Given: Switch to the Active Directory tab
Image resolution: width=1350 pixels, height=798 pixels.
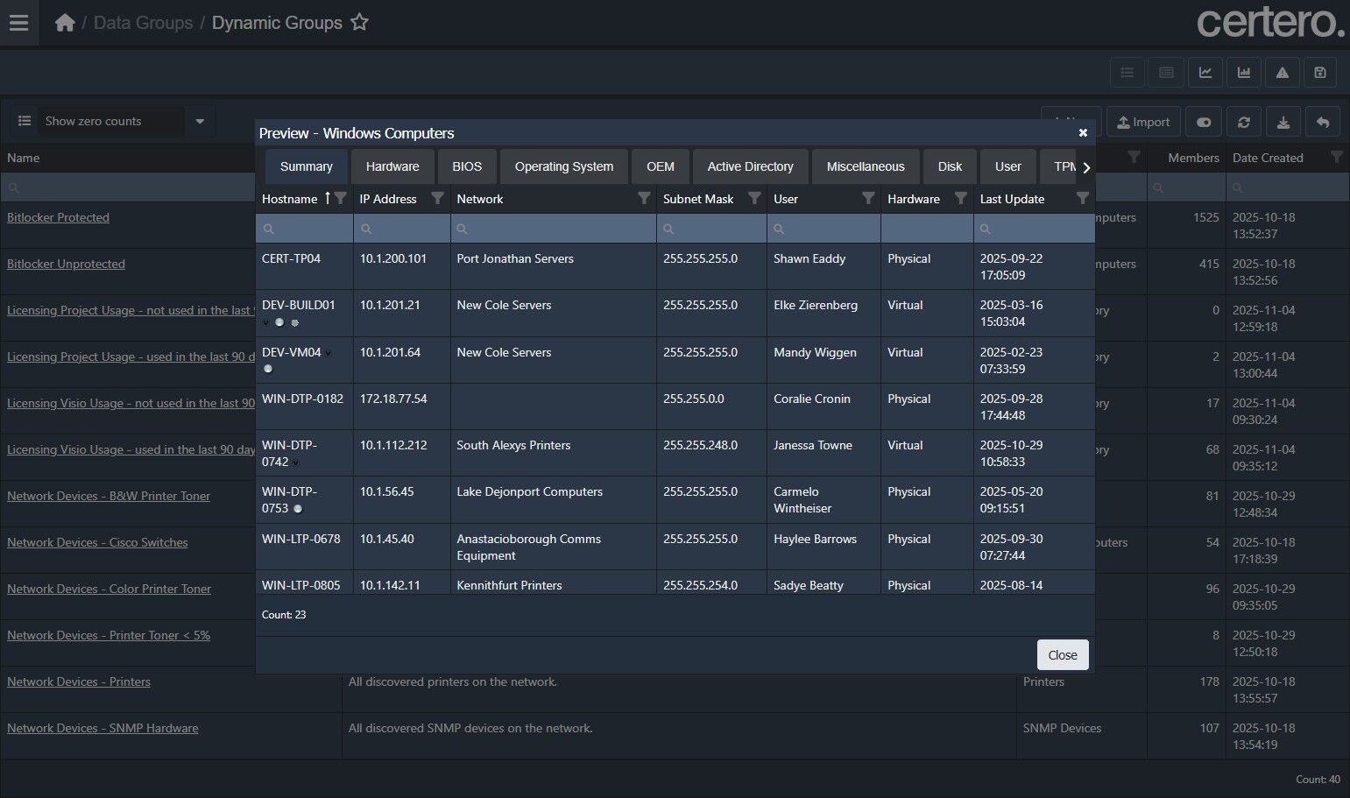Looking at the screenshot, I should 750,166.
